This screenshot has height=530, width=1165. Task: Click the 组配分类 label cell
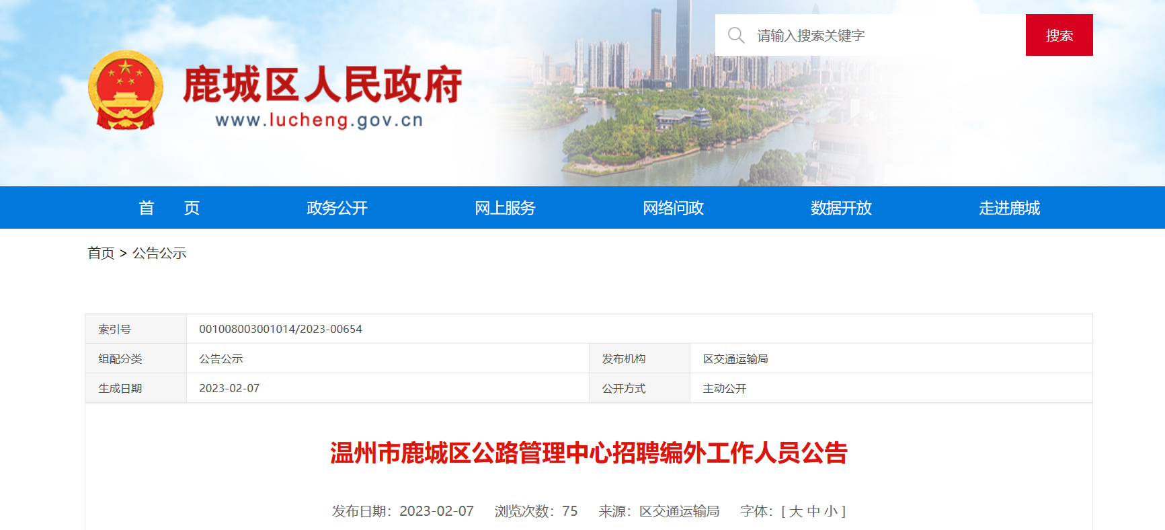(x=136, y=358)
